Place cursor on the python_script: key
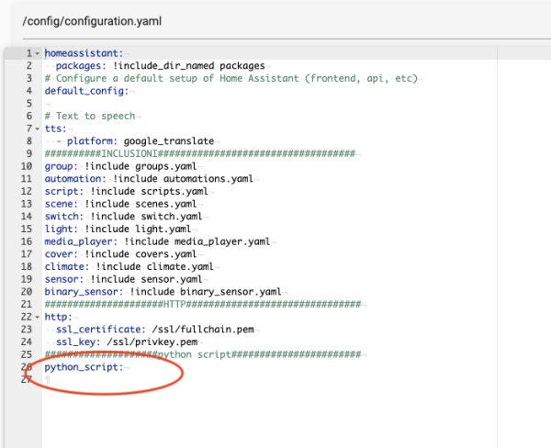The height and width of the screenshot is (448, 551). pyautogui.click(x=83, y=366)
